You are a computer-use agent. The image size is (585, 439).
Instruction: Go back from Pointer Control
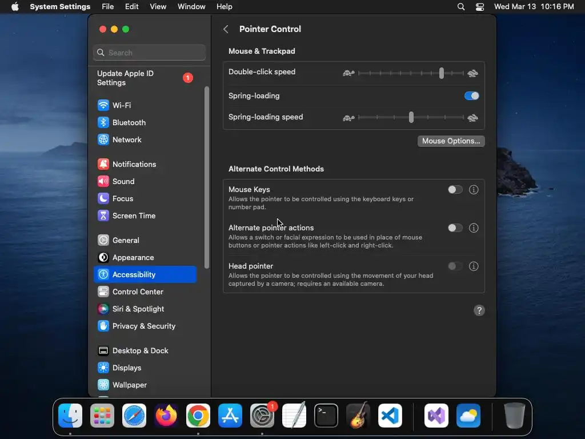point(226,29)
